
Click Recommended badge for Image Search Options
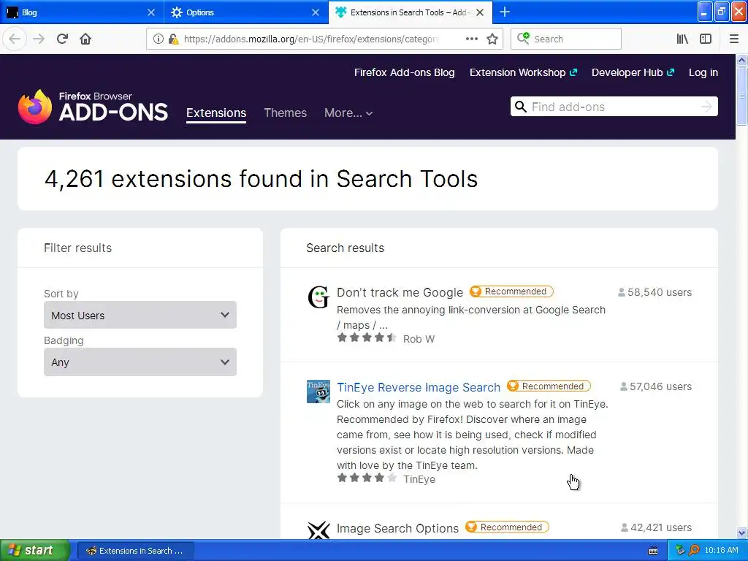click(507, 527)
